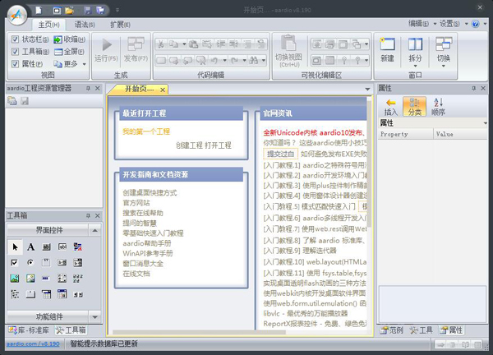This screenshot has width=493, height=355.
Task: Pin the aardio工程资源管理器 panel
Action: point(89,89)
